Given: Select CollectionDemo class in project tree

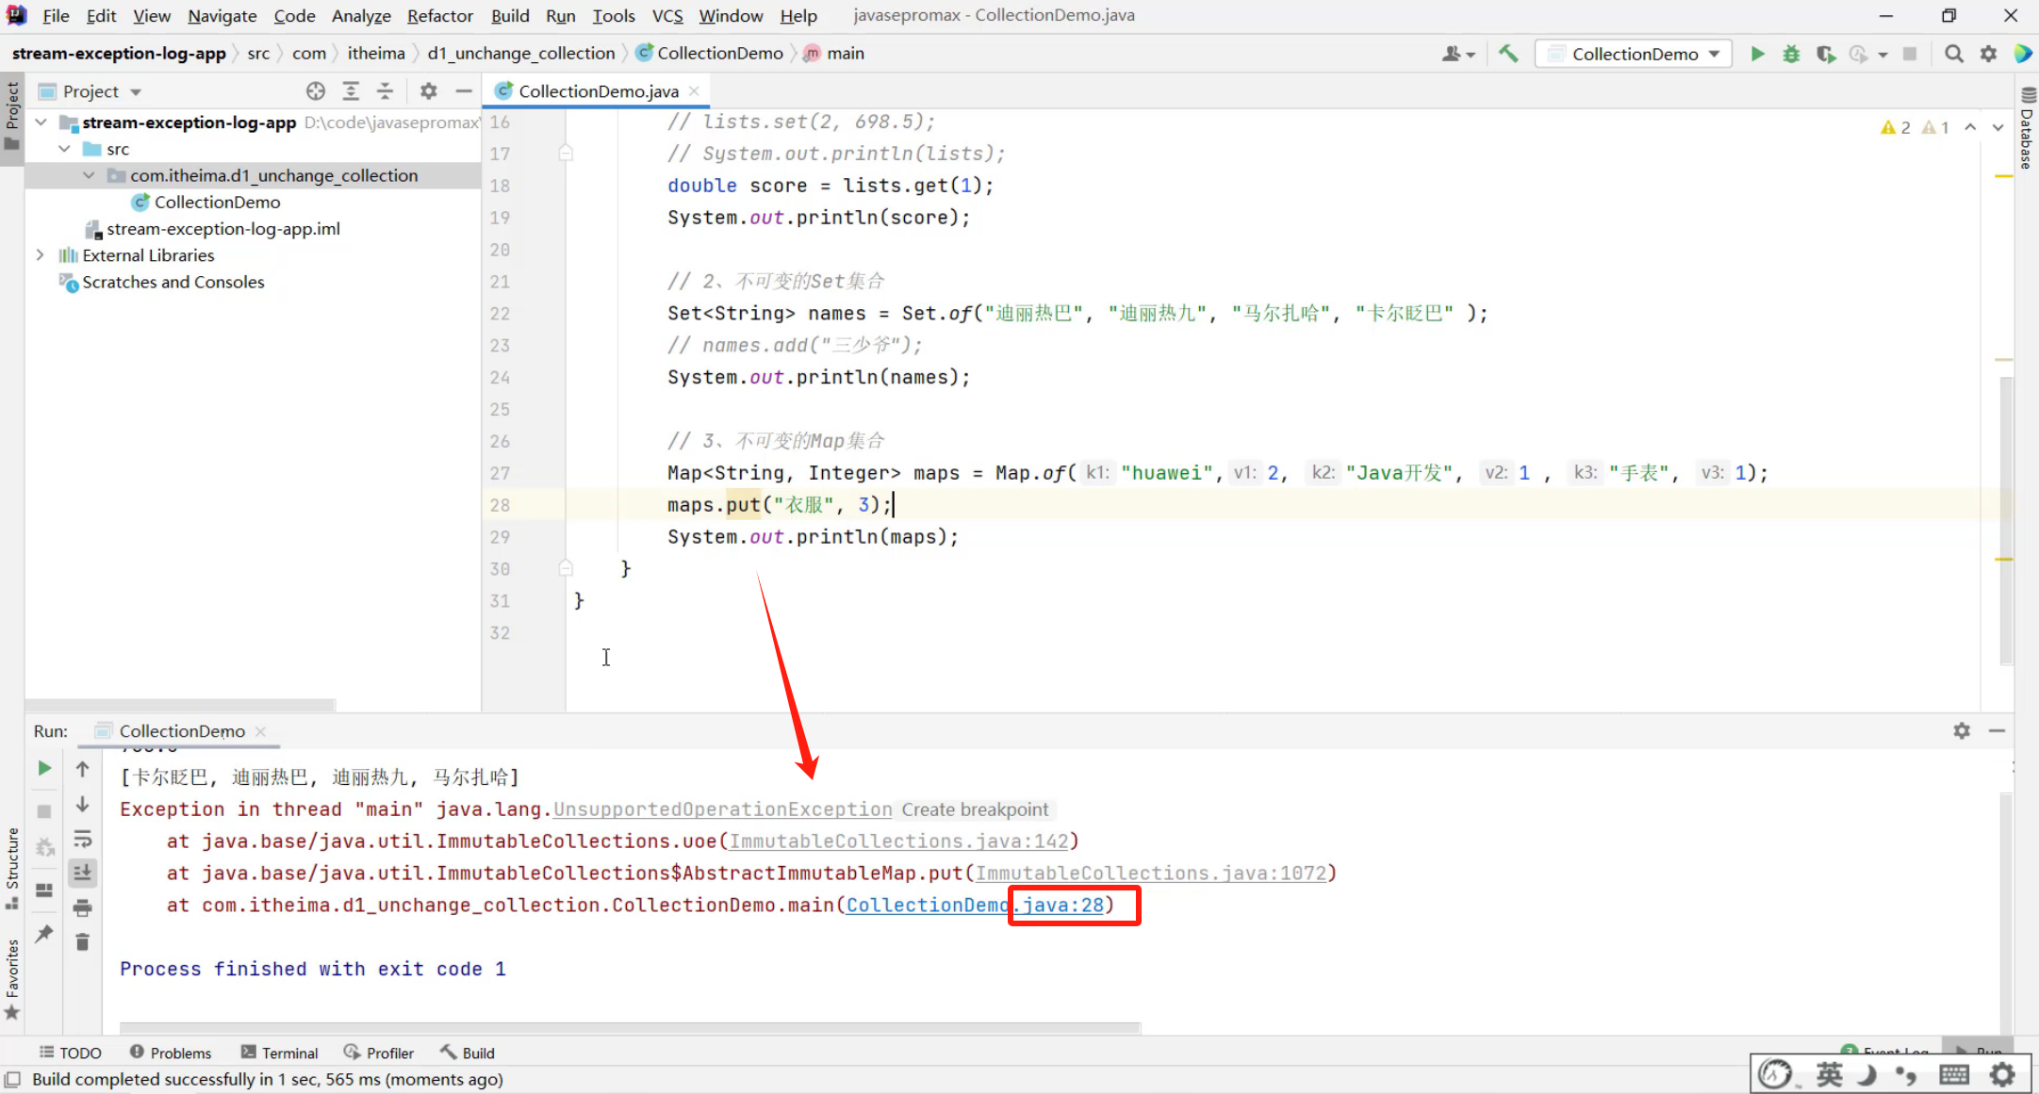Looking at the screenshot, I should [x=217, y=202].
